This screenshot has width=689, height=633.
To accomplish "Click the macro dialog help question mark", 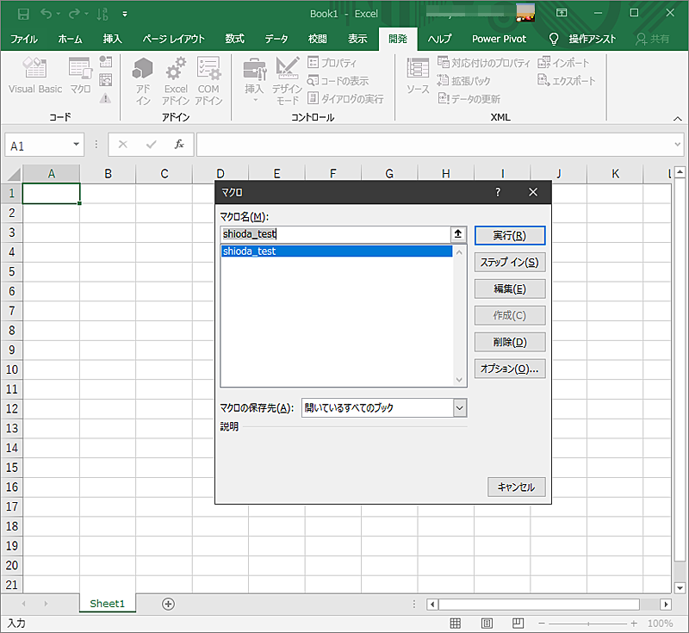I will 498,192.
